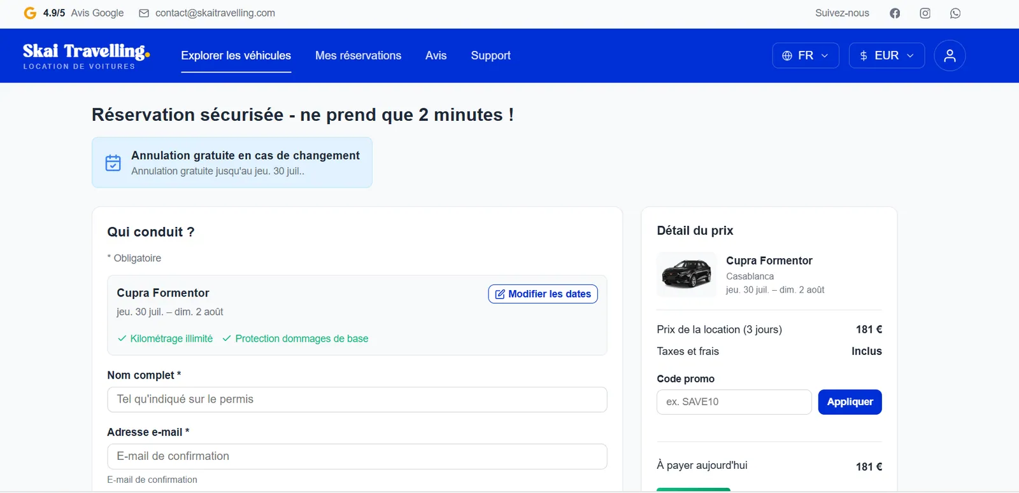Click the Google logo beside the rating
Image resolution: width=1019 pixels, height=493 pixels.
(30, 13)
